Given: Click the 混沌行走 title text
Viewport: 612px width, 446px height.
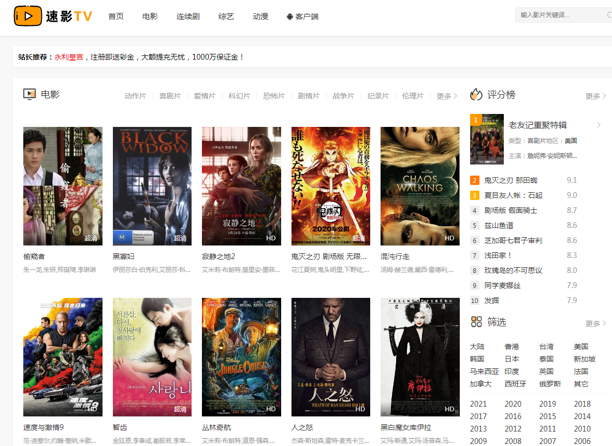Looking at the screenshot, I should pyautogui.click(x=395, y=256).
